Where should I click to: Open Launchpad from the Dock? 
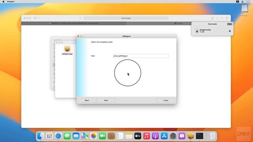click(x=49, y=136)
